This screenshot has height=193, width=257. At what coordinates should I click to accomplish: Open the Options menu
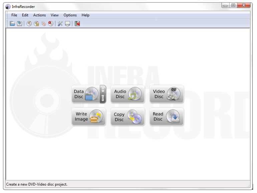point(70,15)
